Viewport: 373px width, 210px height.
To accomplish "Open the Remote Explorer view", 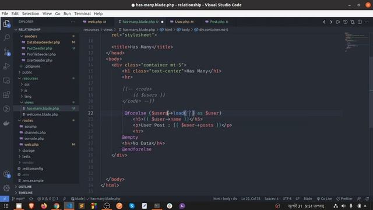I will click(6, 80).
